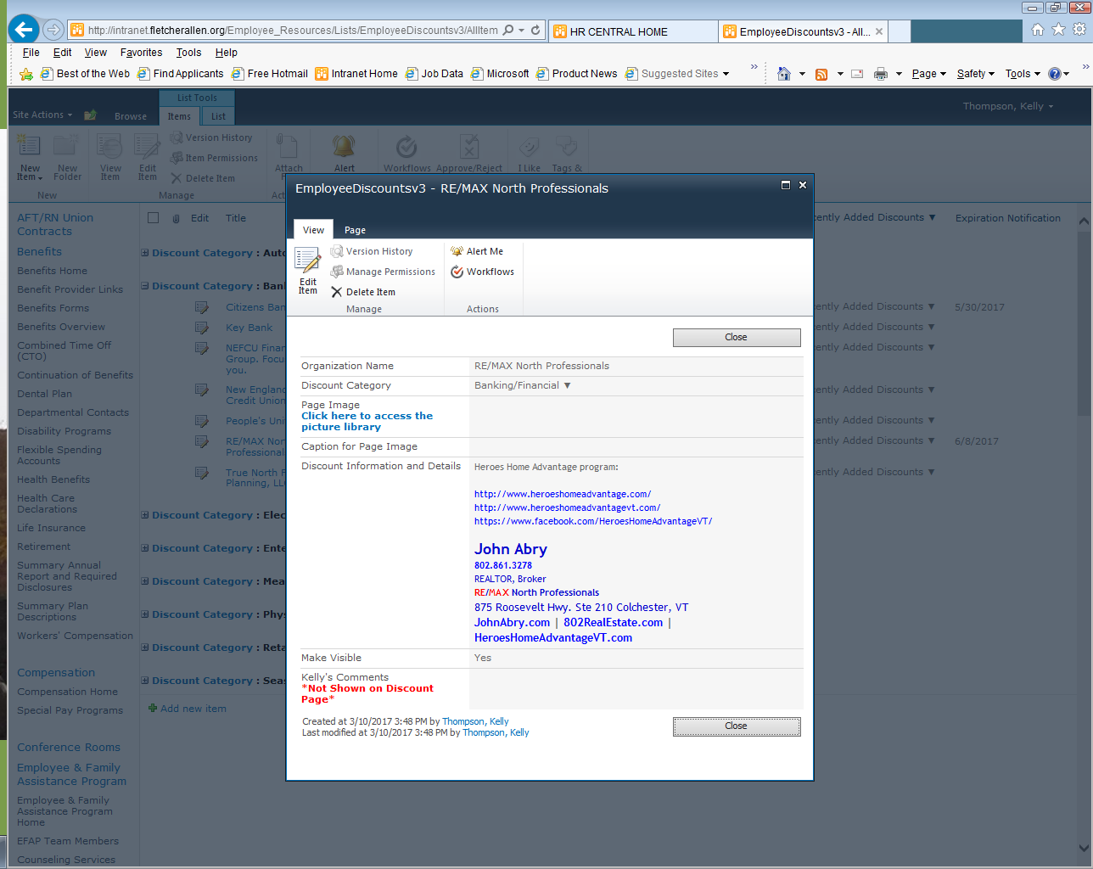Click Alert Me in the dialog
This screenshot has height=869, width=1093.
coord(476,251)
